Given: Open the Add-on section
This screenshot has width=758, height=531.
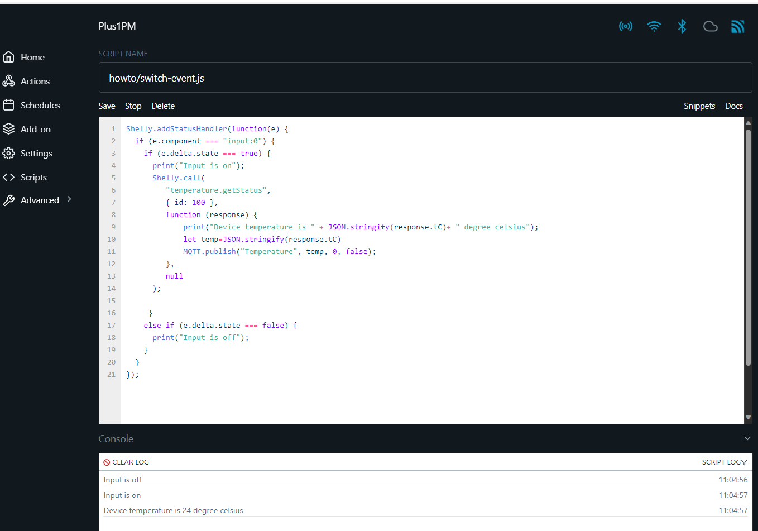Looking at the screenshot, I should [x=27, y=129].
